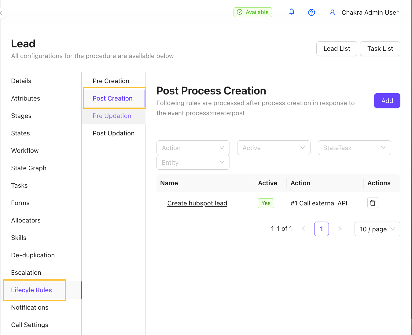Open the help question mark icon
412x335 pixels.
(x=311, y=12)
